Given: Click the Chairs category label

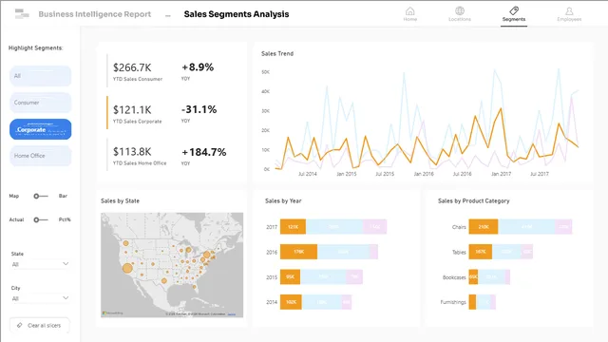Looking at the screenshot, I should point(459,227).
